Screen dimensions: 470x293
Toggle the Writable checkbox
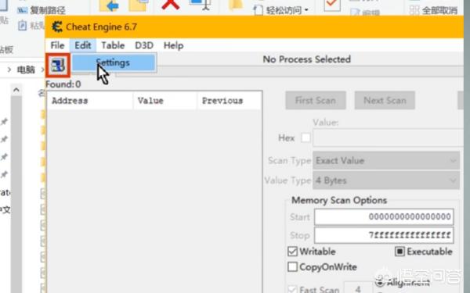[292, 252]
